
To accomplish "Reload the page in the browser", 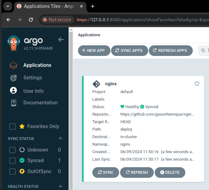I will point(31,20).
